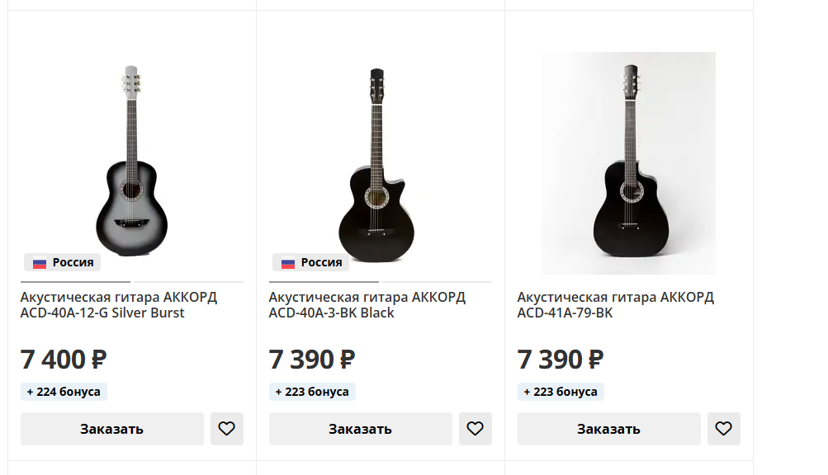This screenshot has width=828, height=475.
Task: Click Заказать under ACD-41A-79-BK guitar
Action: click(x=608, y=429)
